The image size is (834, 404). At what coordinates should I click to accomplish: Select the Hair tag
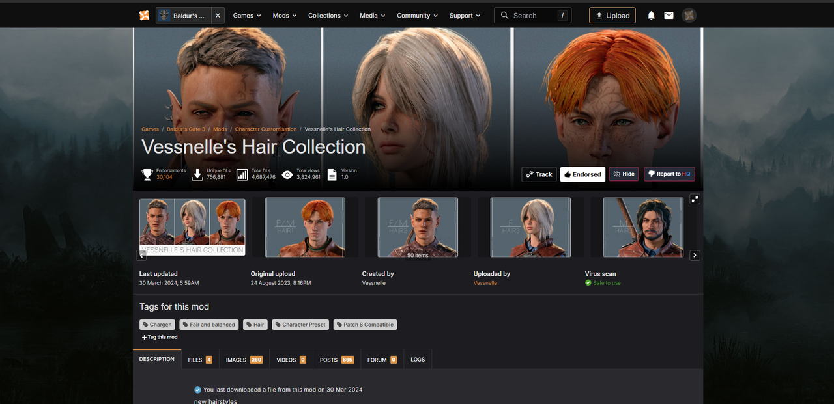click(x=255, y=325)
